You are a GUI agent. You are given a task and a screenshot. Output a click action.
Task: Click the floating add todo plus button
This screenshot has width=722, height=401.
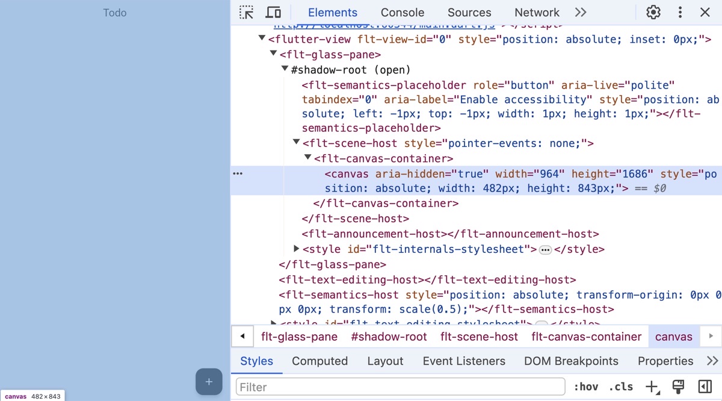pos(209,382)
